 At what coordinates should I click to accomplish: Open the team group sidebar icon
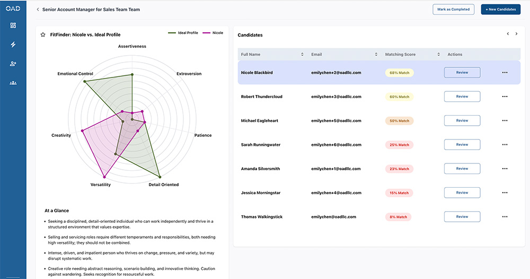coord(13,83)
